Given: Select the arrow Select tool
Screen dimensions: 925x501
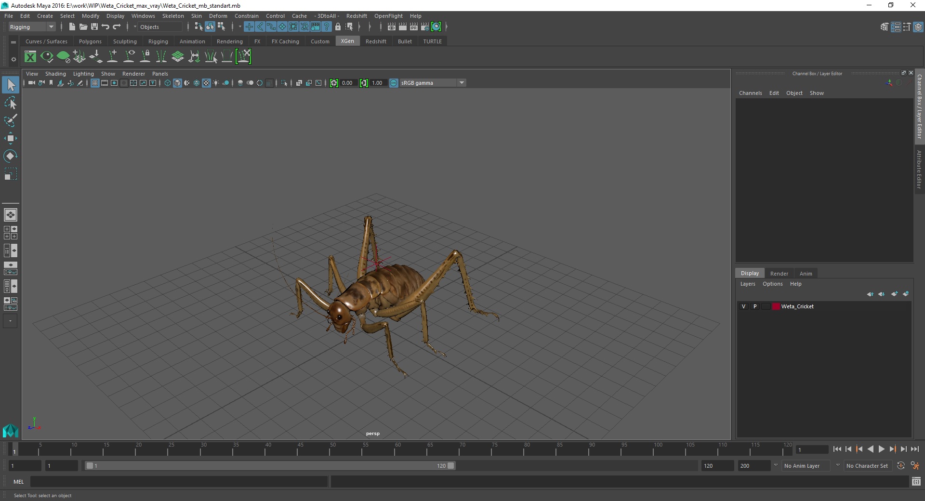Looking at the screenshot, I should tap(11, 85).
